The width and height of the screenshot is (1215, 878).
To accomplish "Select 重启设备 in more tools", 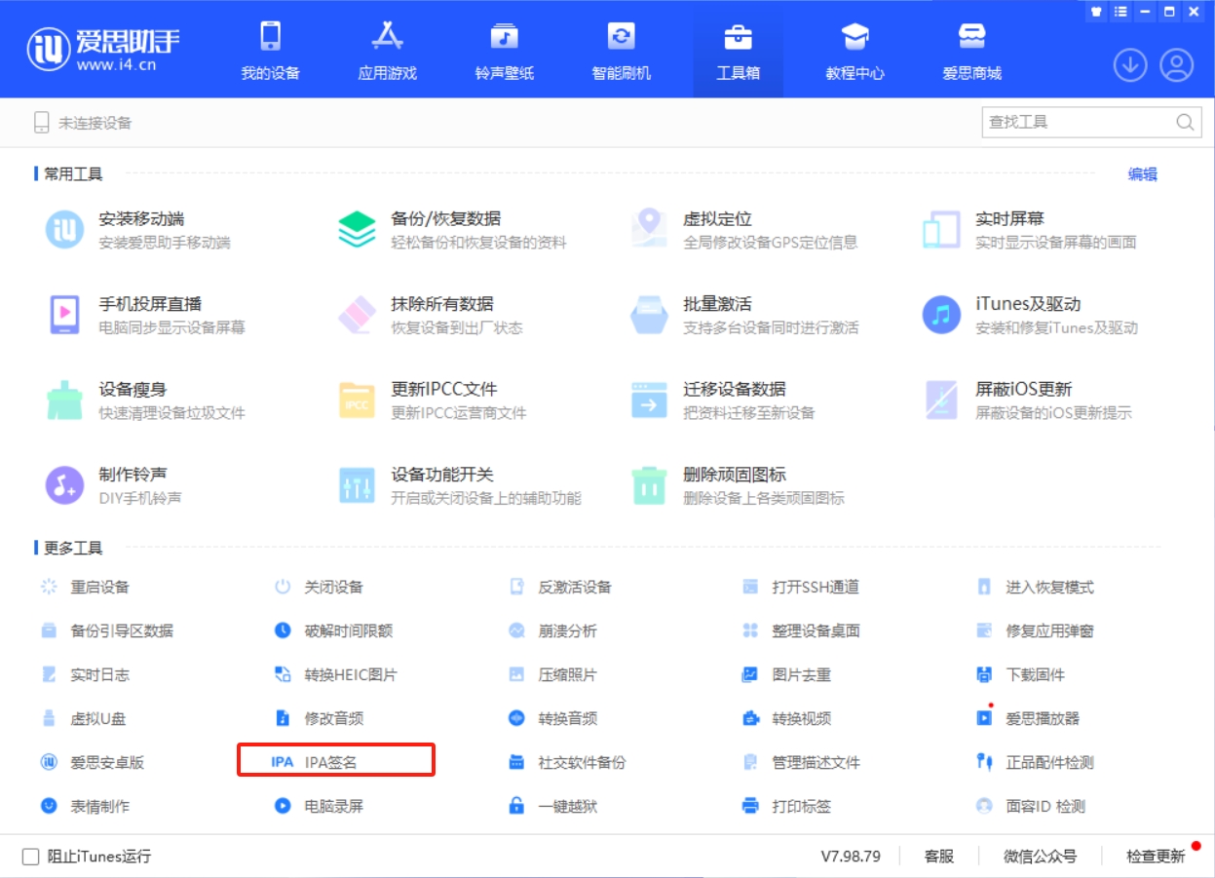I will pyautogui.click(x=85, y=588).
